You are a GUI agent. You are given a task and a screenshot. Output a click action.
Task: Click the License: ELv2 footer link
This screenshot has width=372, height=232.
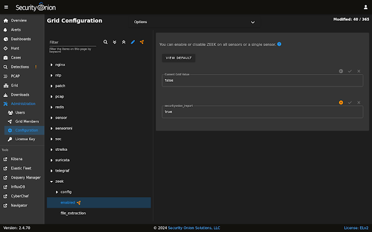coord(356,228)
